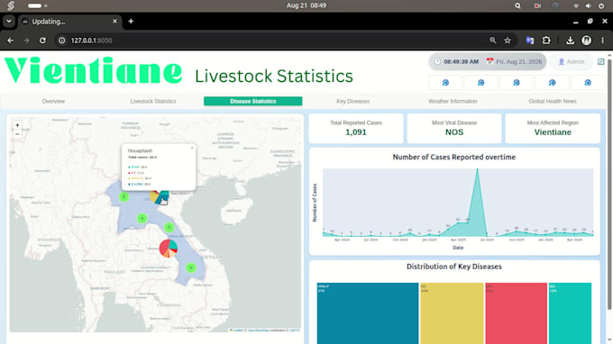Open the browser extensions puzzle icon
The width and height of the screenshot is (613, 344).
click(x=546, y=41)
